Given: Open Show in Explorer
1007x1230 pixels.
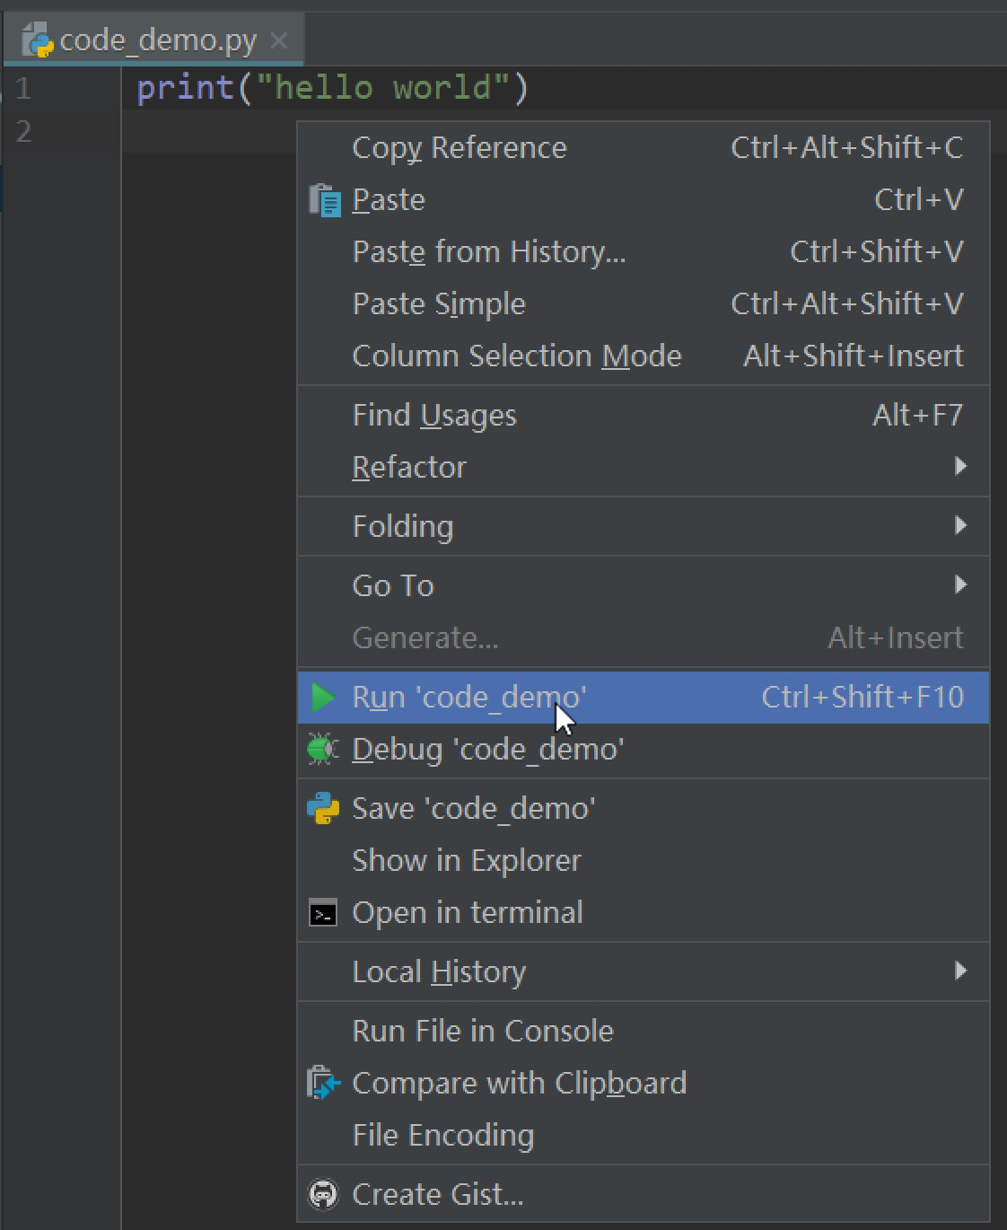Looking at the screenshot, I should coord(466,861).
